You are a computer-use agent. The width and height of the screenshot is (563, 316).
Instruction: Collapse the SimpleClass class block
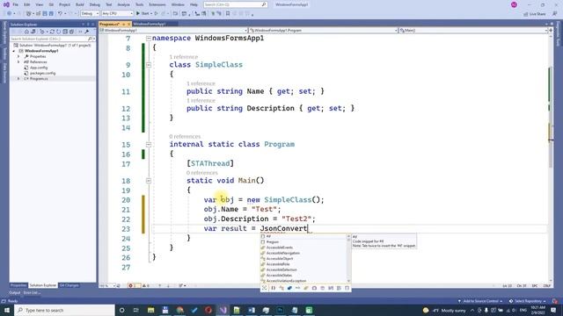[149, 65]
